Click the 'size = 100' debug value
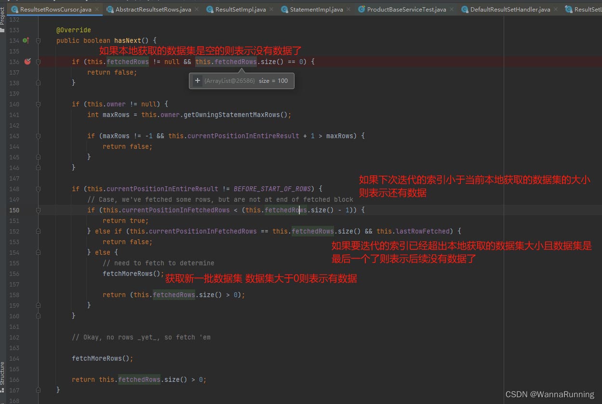This screenshot has height=404, width=602. click(273, 81)
